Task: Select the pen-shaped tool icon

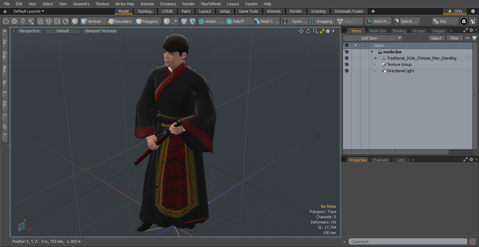Action: coord(23,21)
